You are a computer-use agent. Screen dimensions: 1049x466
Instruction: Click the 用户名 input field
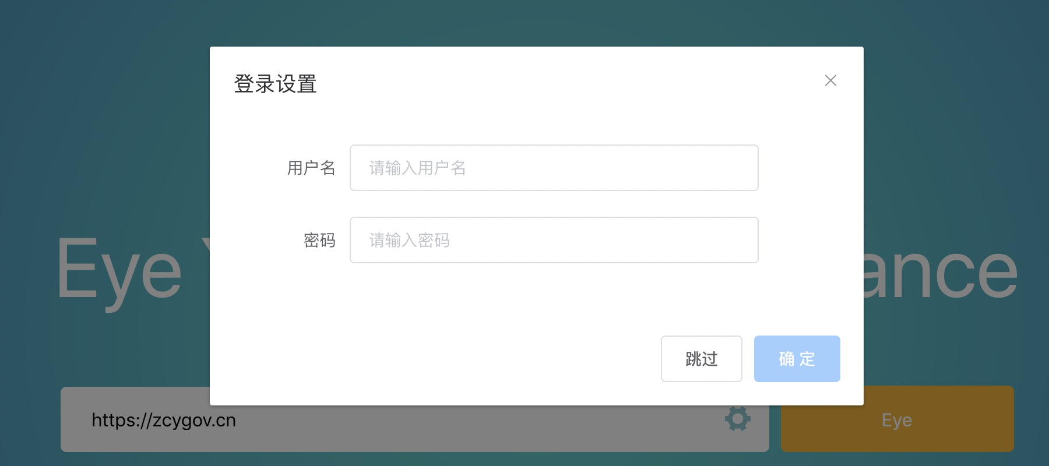click(x=554, y=168)
